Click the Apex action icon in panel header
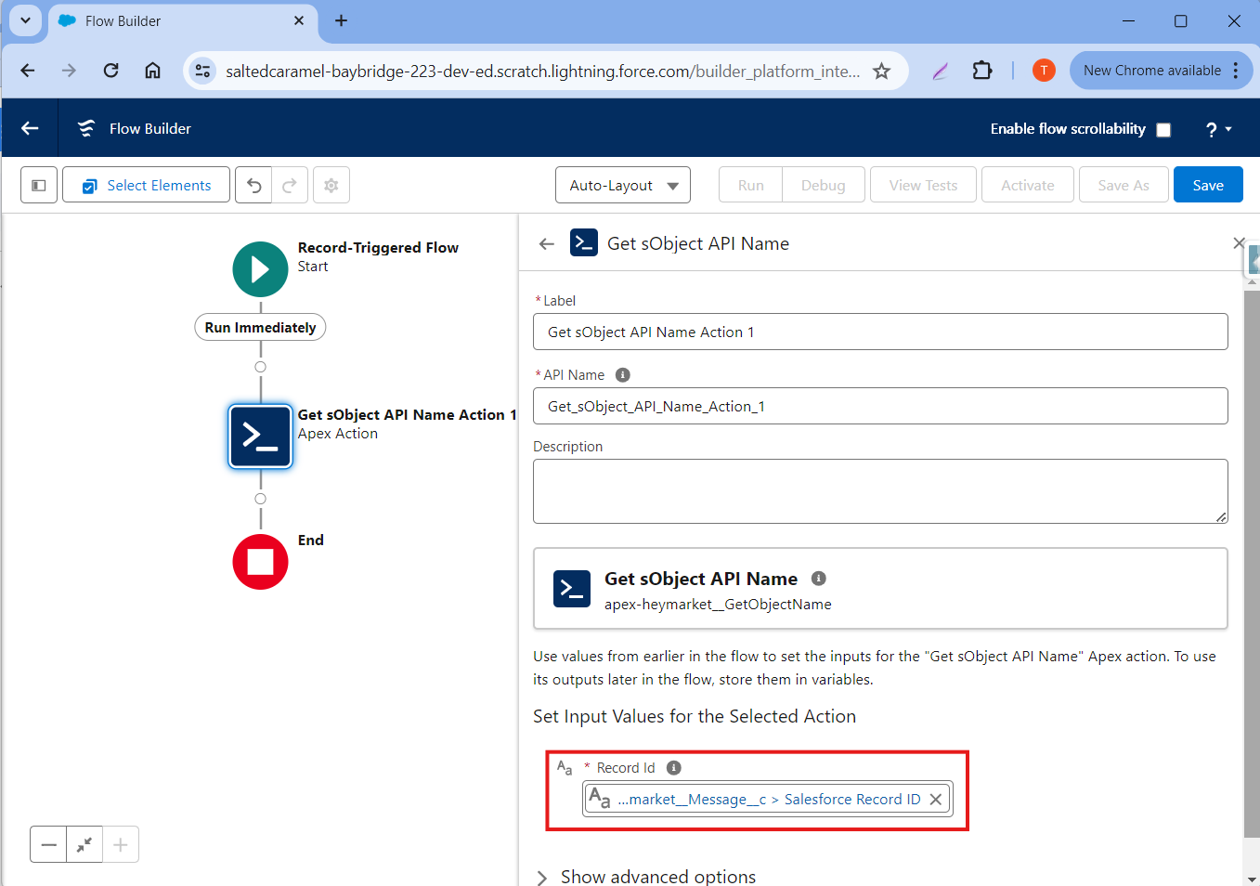 pos(584,243)
